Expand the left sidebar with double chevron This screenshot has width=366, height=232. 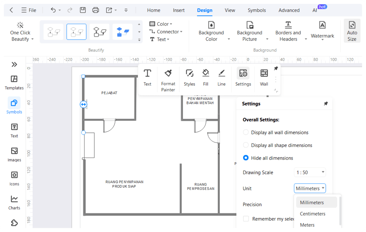click(x=14, y=65)
